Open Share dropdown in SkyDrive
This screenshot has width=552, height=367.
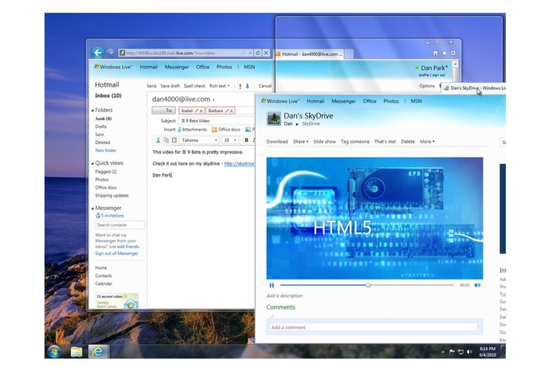(x=300, y=142)
